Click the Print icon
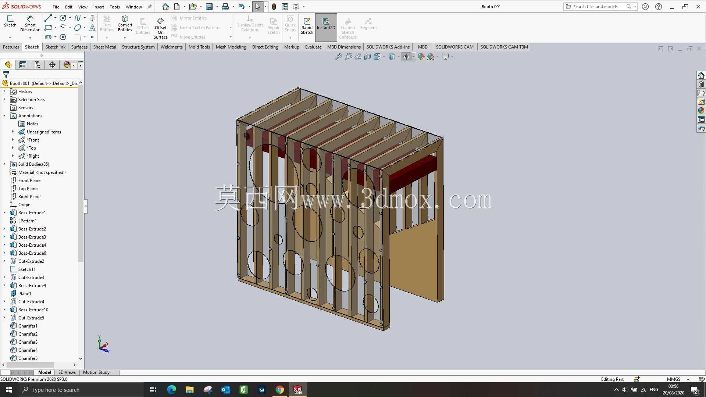The width and height of the screenshot is (706, 397). coord(225,7)
